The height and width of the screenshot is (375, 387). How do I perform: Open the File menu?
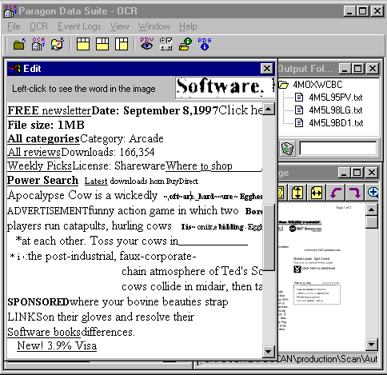(x=14, y=26)
